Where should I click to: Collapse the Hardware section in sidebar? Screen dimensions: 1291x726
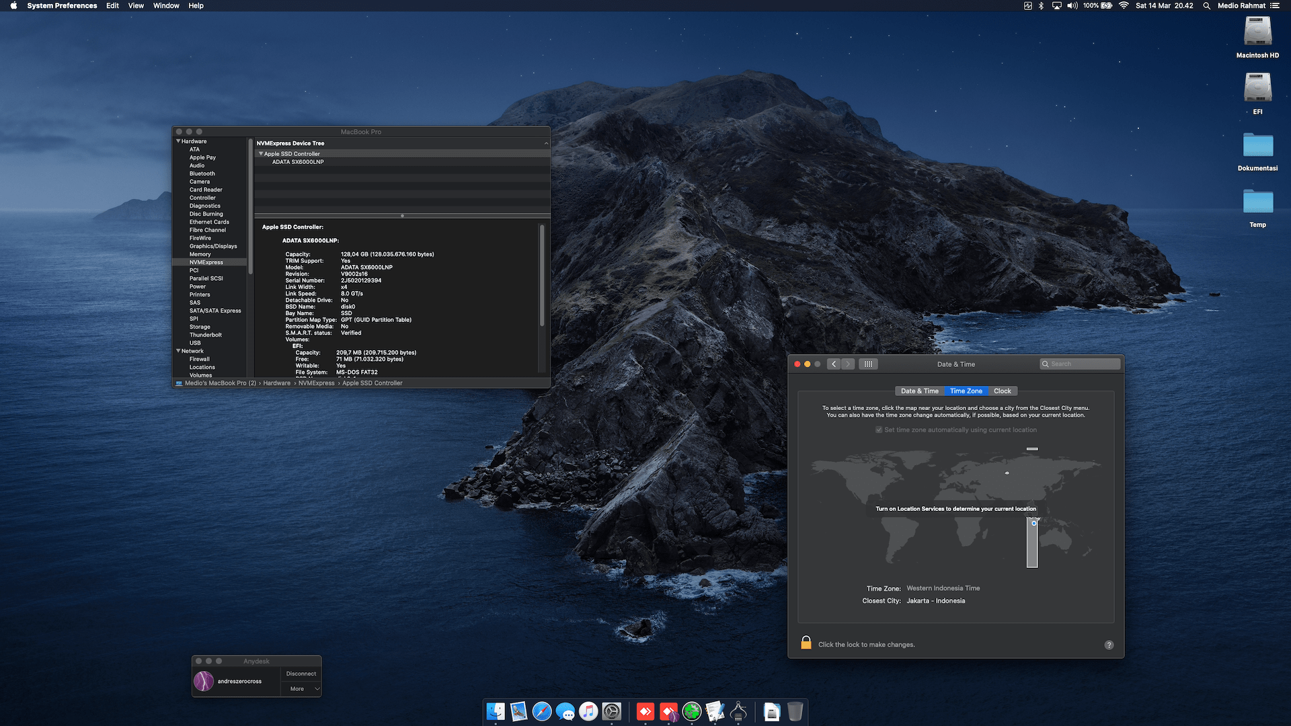tap(178, 141)
